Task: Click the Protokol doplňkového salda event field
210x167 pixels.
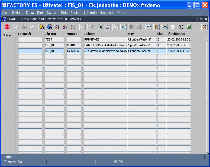Action: [105, 51]
